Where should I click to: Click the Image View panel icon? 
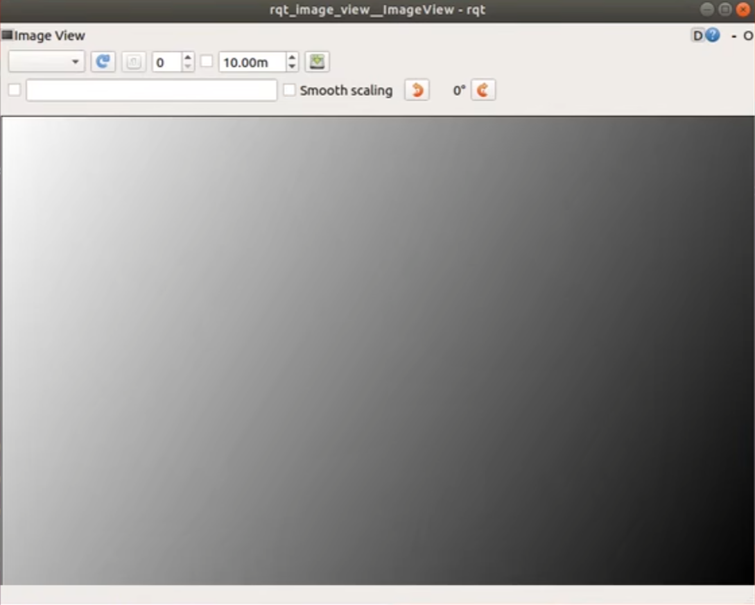7,35
